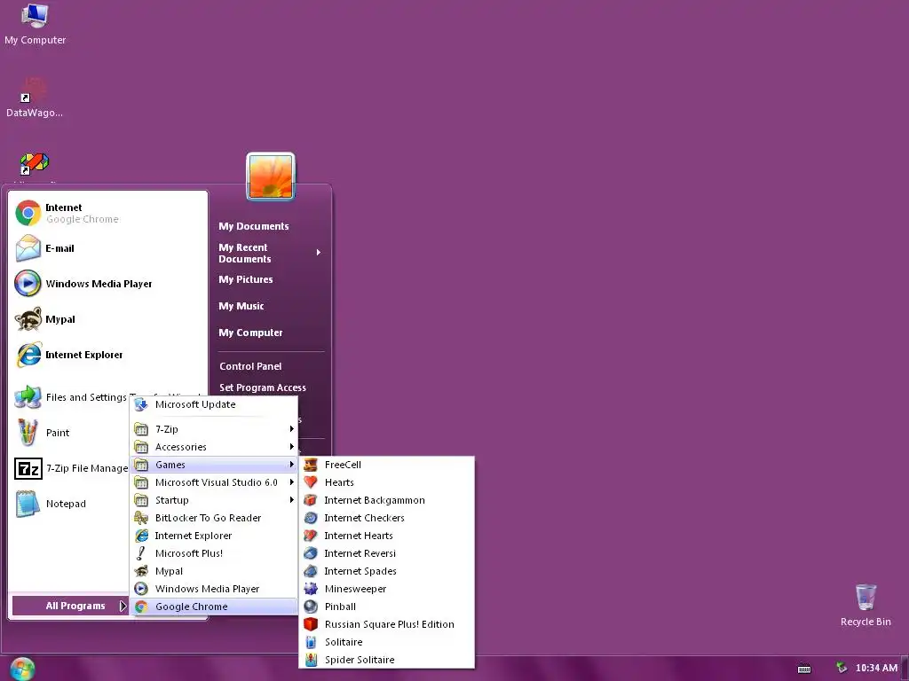Expand My Recent Documents arrow
Screen dimensions: 909x681
(319, 253)
